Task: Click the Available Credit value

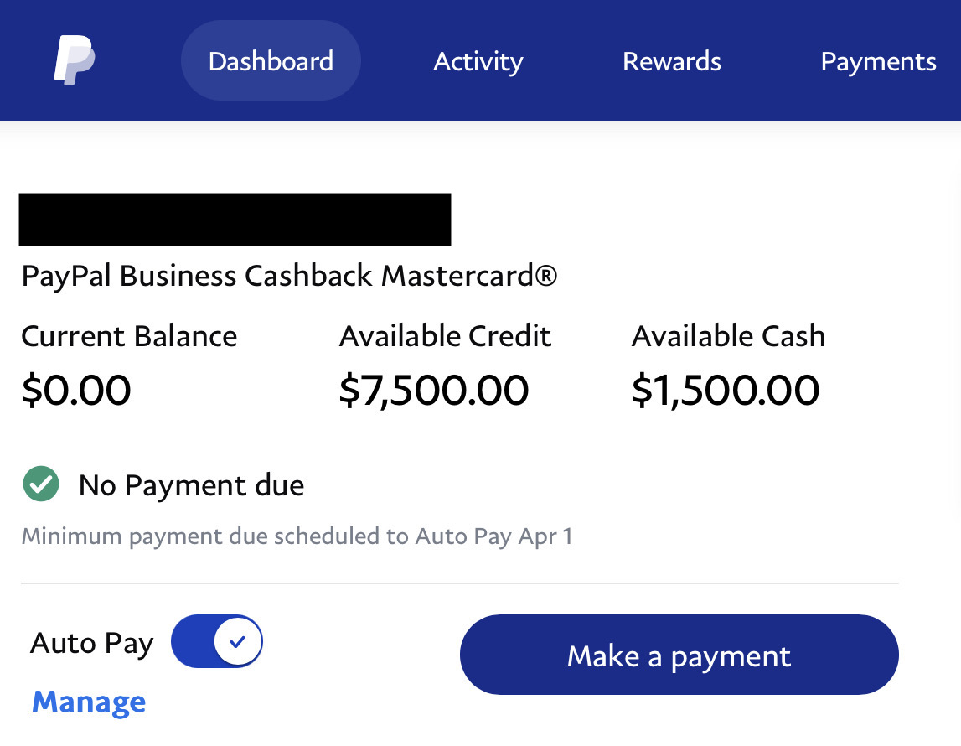Action: pos(433,389)
